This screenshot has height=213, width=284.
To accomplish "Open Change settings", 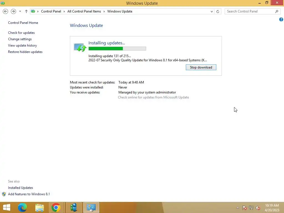I will pos(20,39).
